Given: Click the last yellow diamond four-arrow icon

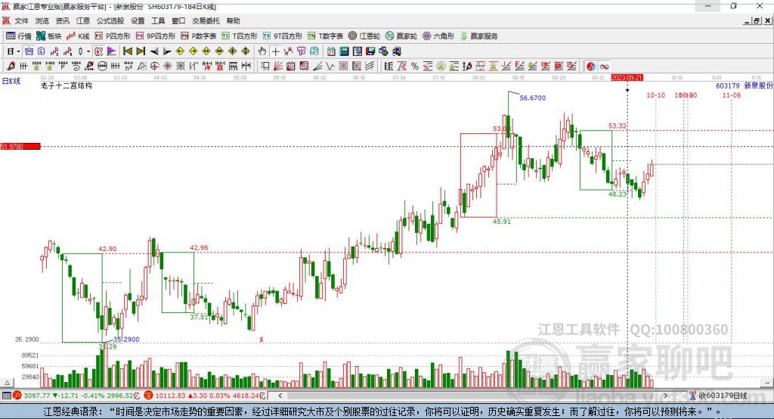Looking at the screenshot, I should pos(246,51).
